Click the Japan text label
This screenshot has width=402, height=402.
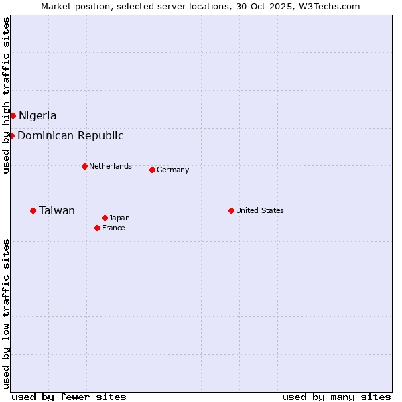click(119, 218)
